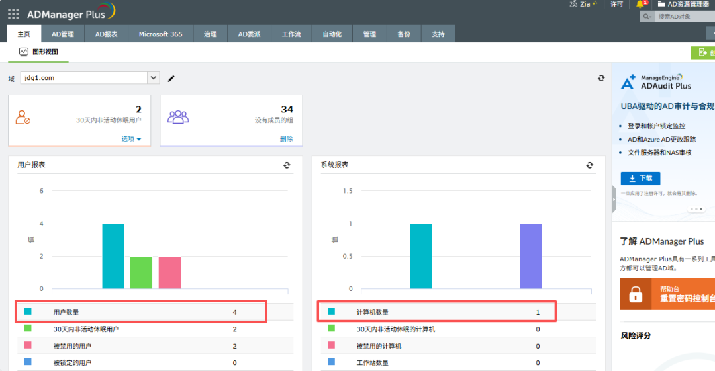Screen dimensions: 715x371
Task: Click the 工作站数量 legend text
Action: point(373,363)
